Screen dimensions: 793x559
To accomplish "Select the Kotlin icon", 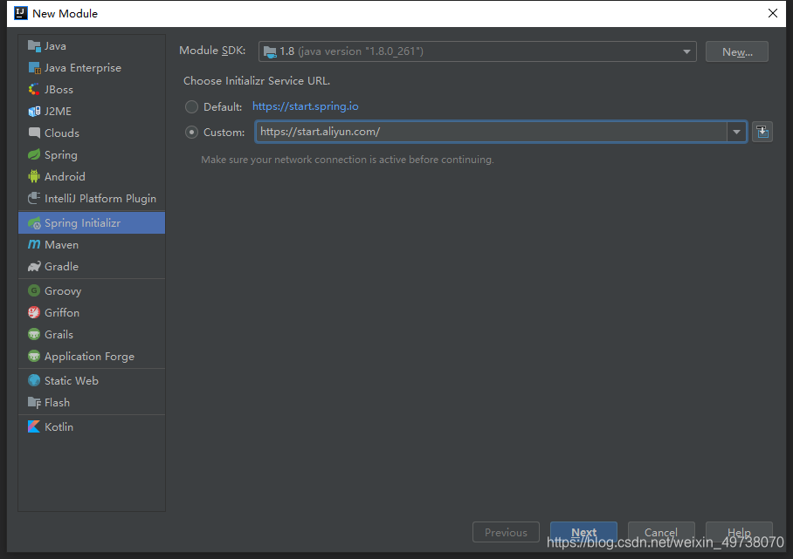I will [34, 426].
